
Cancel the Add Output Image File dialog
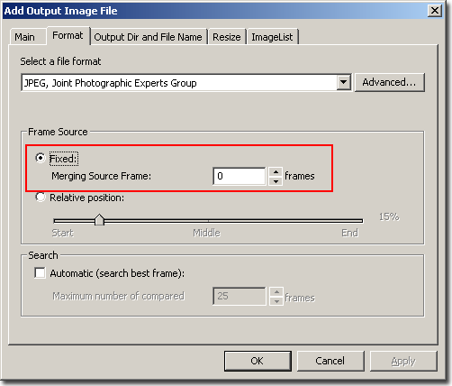point(330,361)
